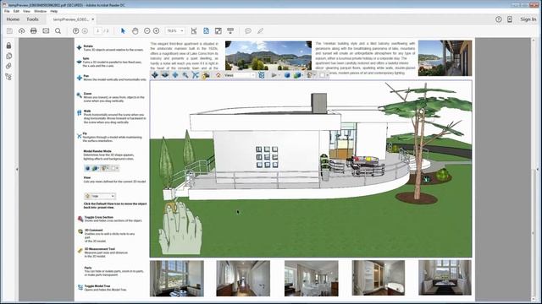Click the Sign In link
542x304 pixels.
(x=528, y=19)
